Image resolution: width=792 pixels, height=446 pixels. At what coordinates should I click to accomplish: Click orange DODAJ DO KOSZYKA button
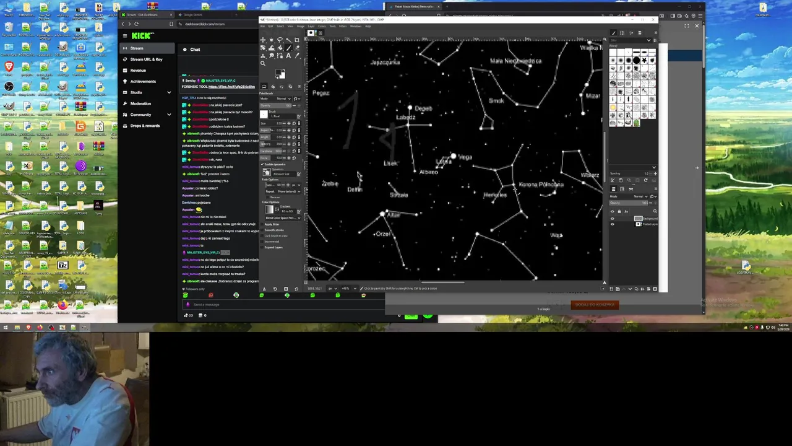[595, 305]
